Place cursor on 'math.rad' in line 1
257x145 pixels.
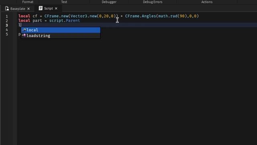pos(168,16)
